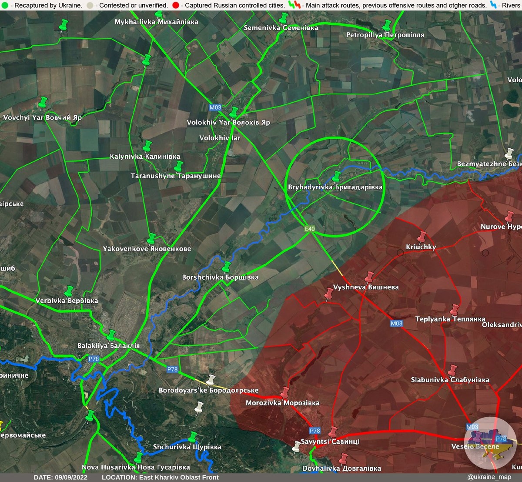Click the green pin at Yakovenkove

[x=151, y=238]
